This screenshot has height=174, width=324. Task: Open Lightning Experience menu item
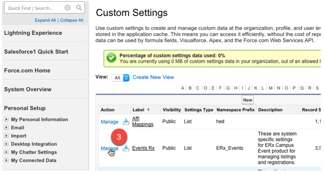[x=33, y=33]
